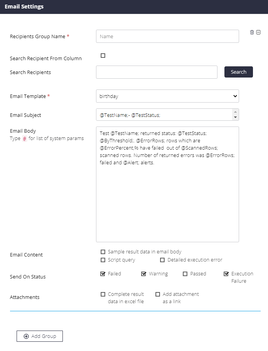Enable Search Recipient From Column checkbox
The image size is (268, 351).
(x=103, y=56)
